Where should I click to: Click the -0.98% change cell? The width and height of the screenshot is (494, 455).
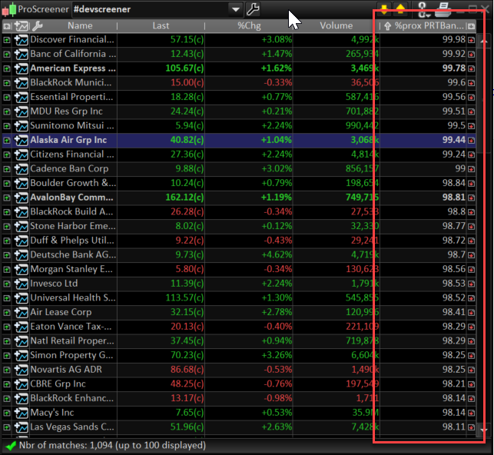pyautogui.click(x=249, y=398)
